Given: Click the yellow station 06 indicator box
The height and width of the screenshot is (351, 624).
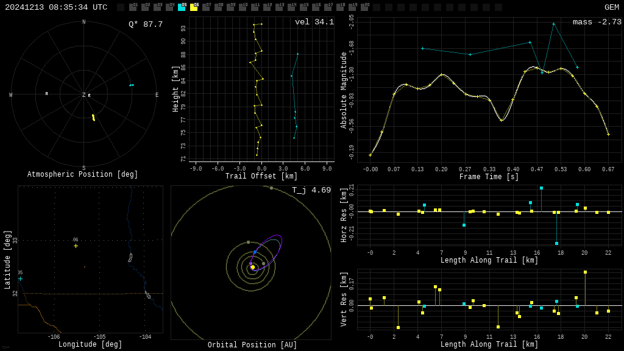Looking at the screenshot, I should pos(194,7).
